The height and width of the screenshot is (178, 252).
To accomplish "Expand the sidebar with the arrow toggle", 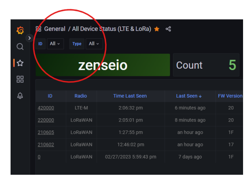I will (29, 38).
